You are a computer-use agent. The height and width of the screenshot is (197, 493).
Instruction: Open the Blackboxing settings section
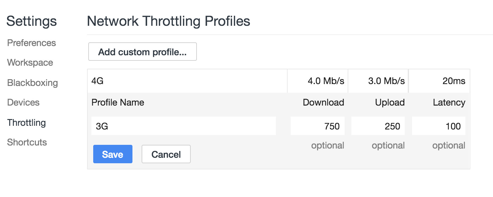coord(32,83)
